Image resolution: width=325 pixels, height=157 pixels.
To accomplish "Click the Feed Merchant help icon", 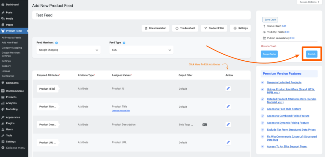I will (56, 43).
